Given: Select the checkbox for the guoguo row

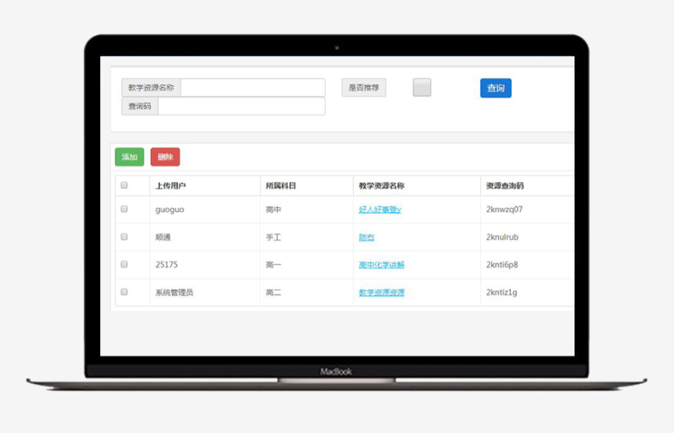Looking at the screenshot, I should click(125, 209).
